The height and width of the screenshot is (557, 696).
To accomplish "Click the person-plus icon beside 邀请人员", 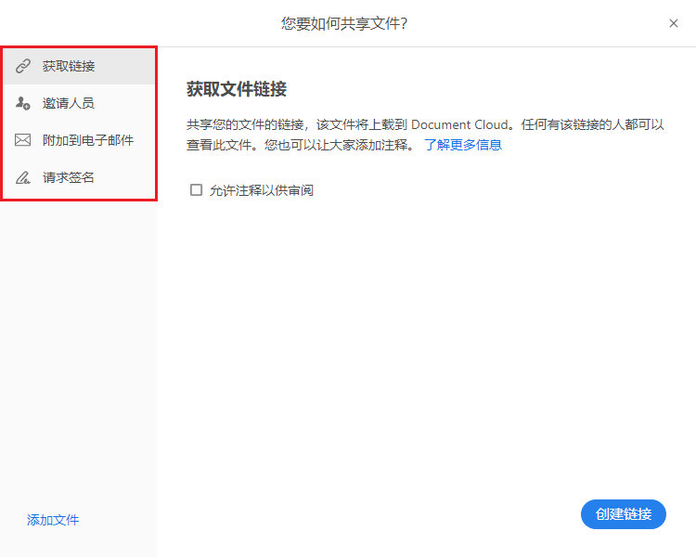I will coord(22,103).
